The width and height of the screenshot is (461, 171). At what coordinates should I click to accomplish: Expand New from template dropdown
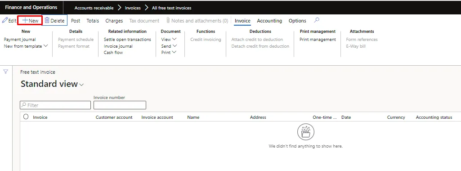26,46
